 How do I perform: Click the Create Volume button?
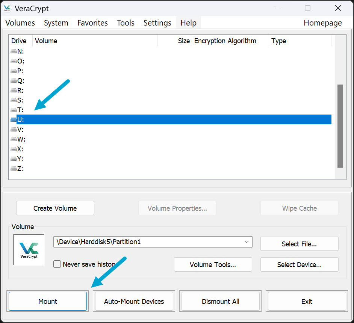(x=55, y=208)
